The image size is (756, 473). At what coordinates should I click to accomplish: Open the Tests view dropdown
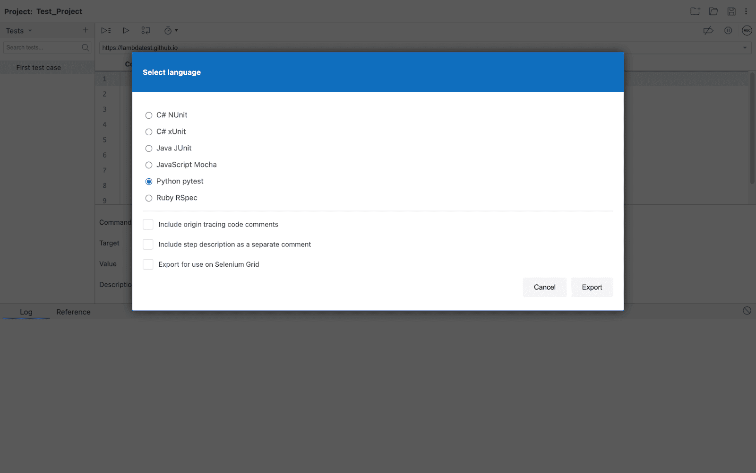point(19,31)
